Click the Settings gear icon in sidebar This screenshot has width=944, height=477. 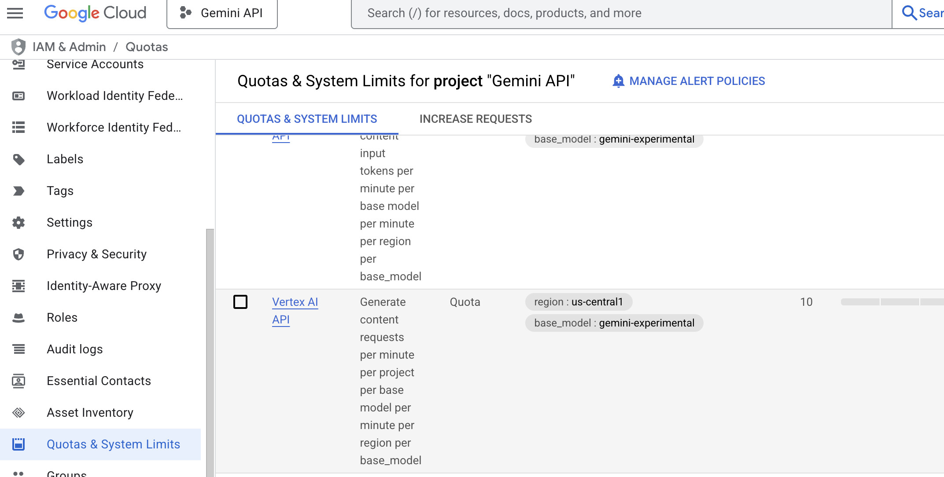click(x=18, y=223)
